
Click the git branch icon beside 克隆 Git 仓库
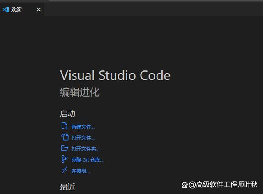click(64, 159)
